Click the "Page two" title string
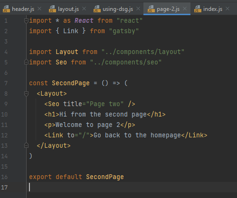Image resolution: width=237 pixels, height=198 pixels. click(x=105, y=104)
